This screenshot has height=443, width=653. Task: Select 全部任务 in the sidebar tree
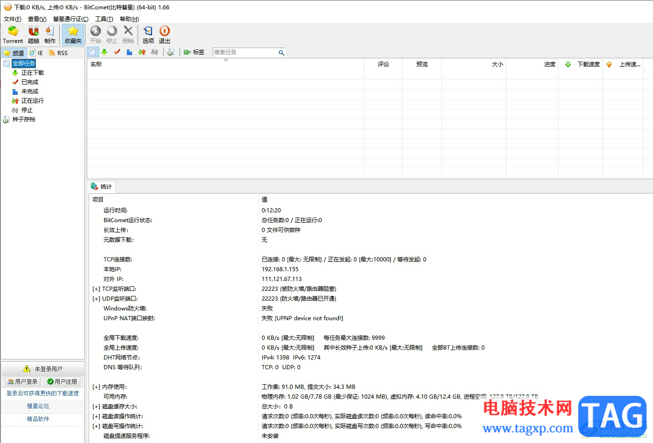click(24, 63)
